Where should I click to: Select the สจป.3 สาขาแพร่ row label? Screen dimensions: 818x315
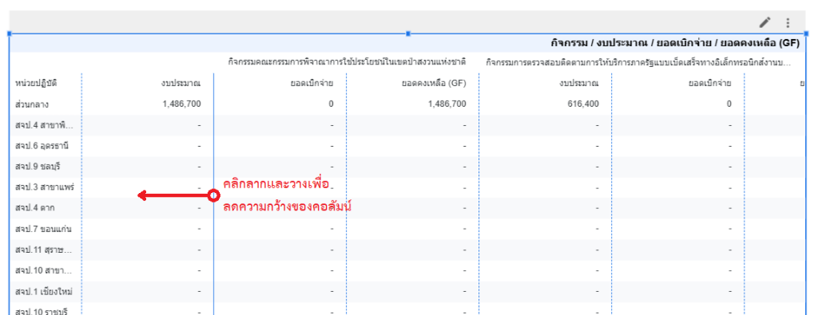45,187
